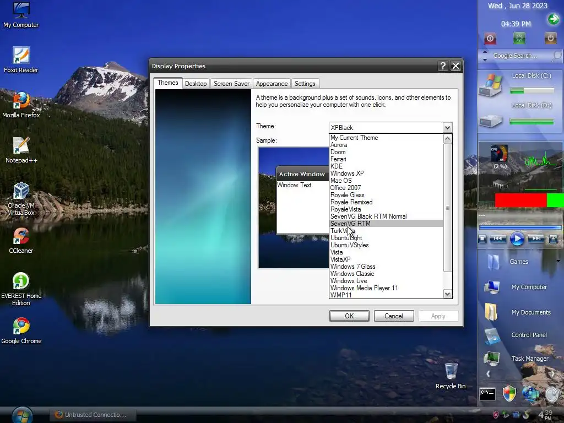Click the media player play button
The image size is (564, 423).
click(517, 239)
